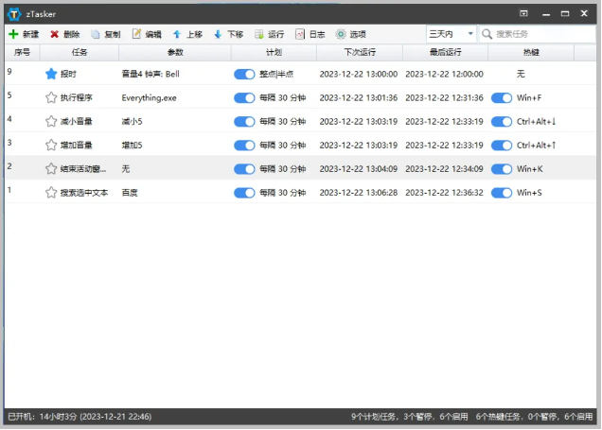Delete selected task with 删除
The width and height of the screenshot is (602, 430).
tap(65, 34)
